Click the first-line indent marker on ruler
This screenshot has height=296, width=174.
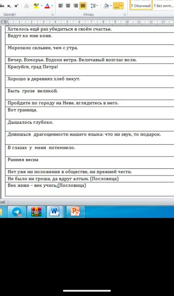point(7,21)
